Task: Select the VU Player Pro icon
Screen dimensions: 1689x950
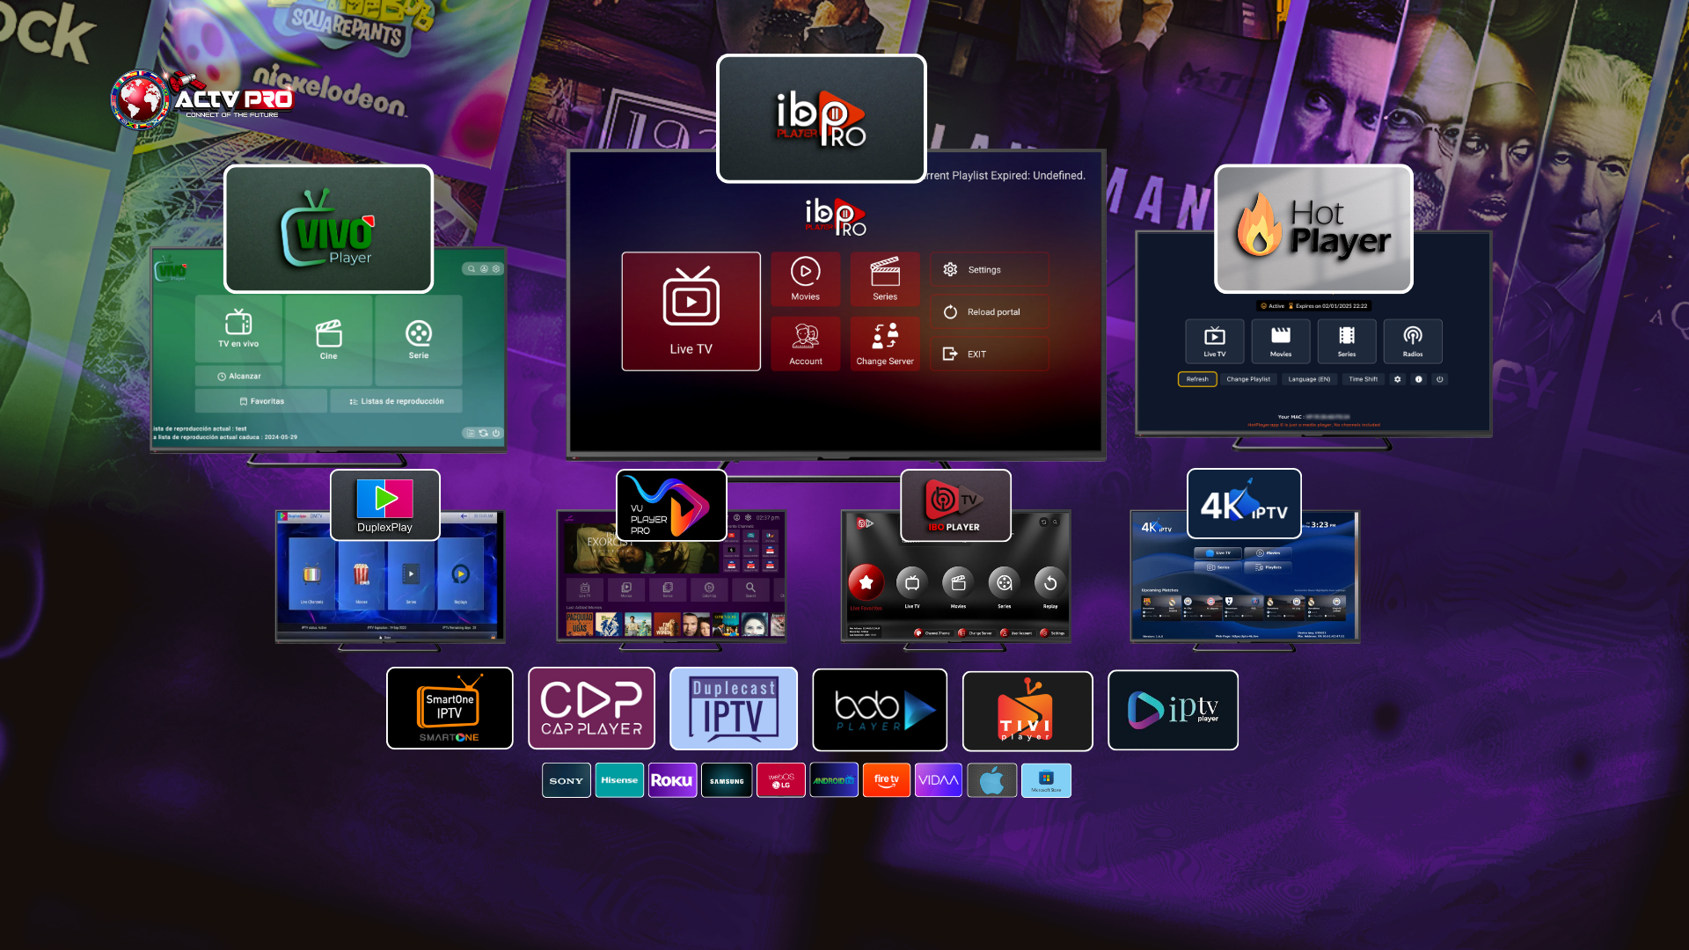Action: click(x=671, y=505)
